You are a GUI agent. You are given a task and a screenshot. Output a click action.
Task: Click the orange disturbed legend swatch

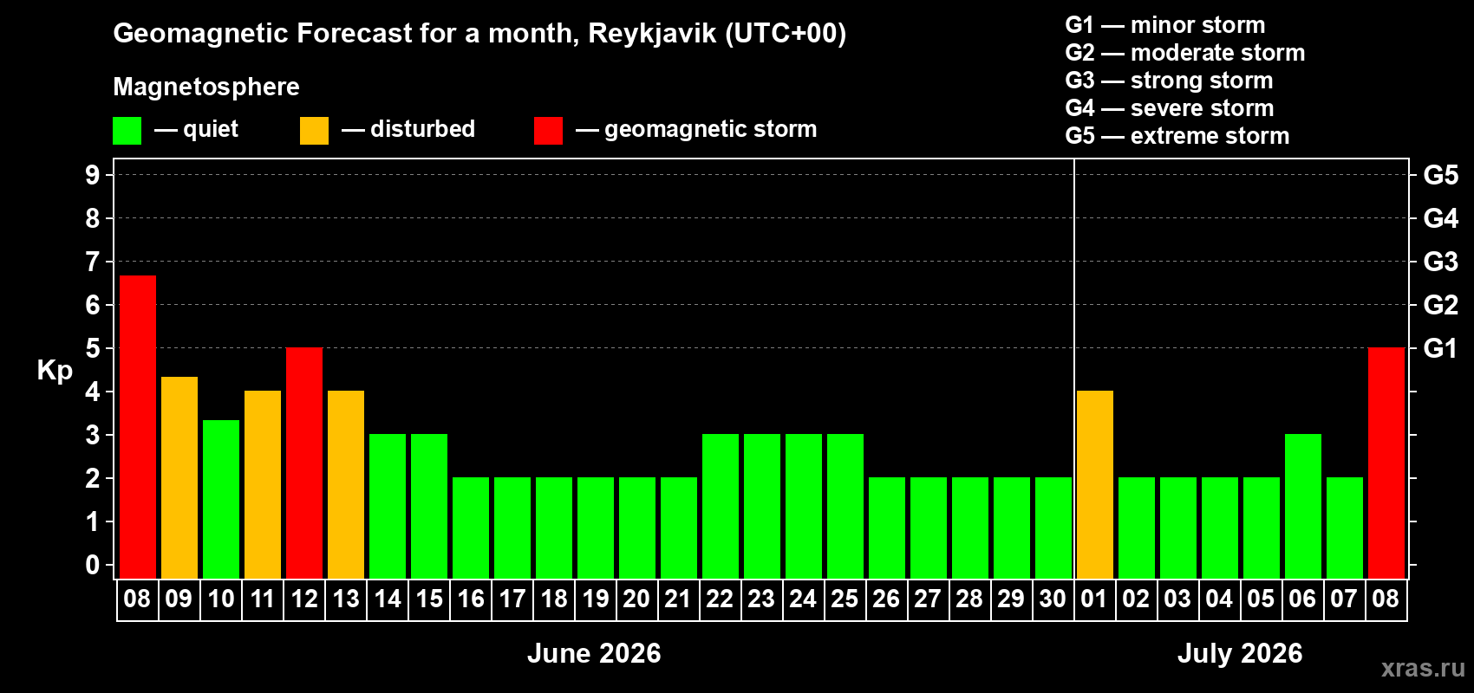[314, 131]
